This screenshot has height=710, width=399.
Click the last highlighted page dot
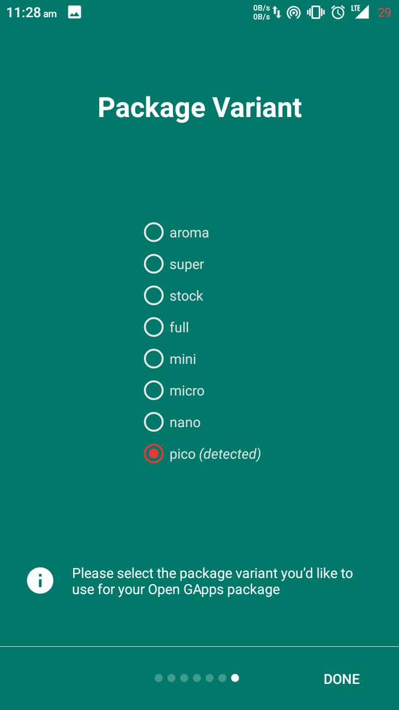tap(235, 678)
